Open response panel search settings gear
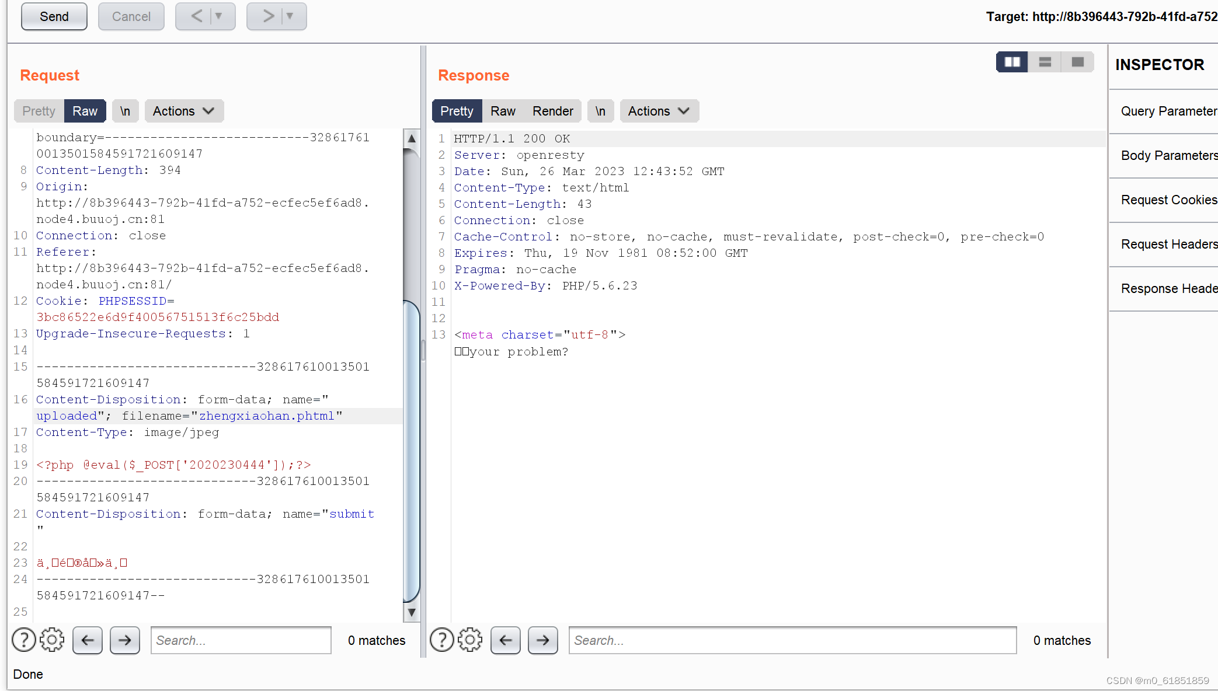Image resolution: width=1218 pixels, height=691 pixels. point(470,640)
